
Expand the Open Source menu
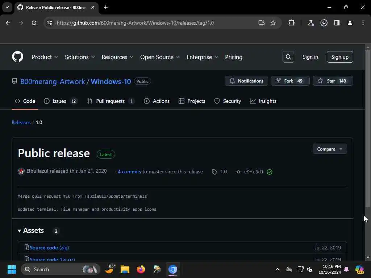(x=160, y=57)
